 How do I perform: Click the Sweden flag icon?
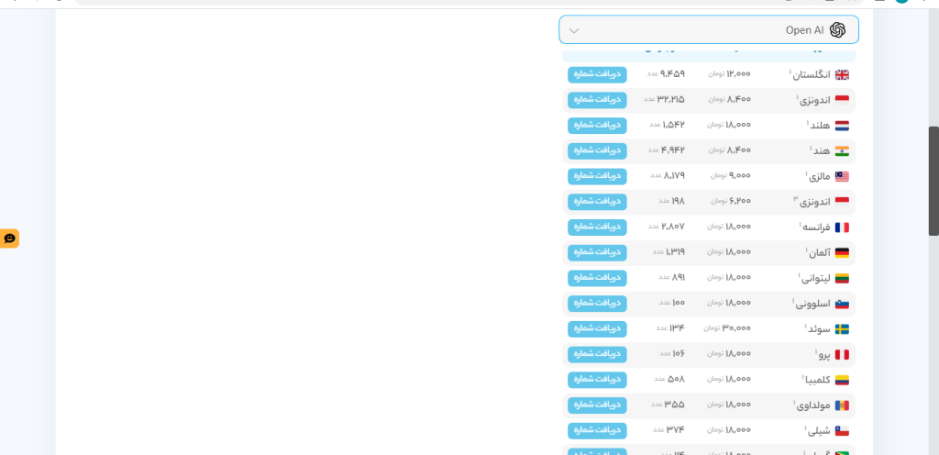coord(842,329)
